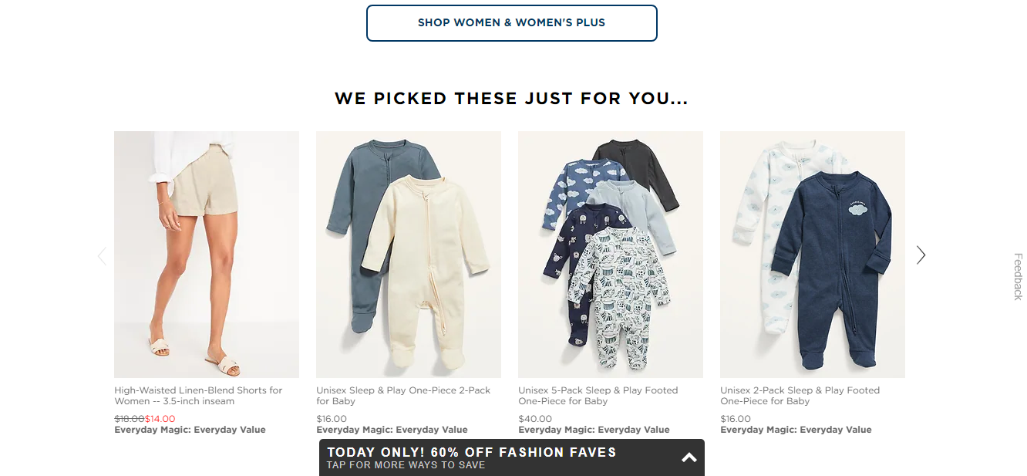The width and height of the screenshot is (1027, 476).
Task: Click High-Waisted Linen-Blend Shorts title link
Action: (198, 396)
